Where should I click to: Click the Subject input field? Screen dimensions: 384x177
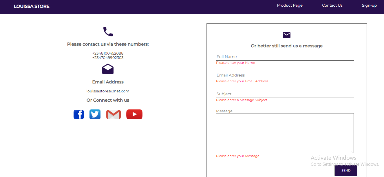click(x=285, y=94)
